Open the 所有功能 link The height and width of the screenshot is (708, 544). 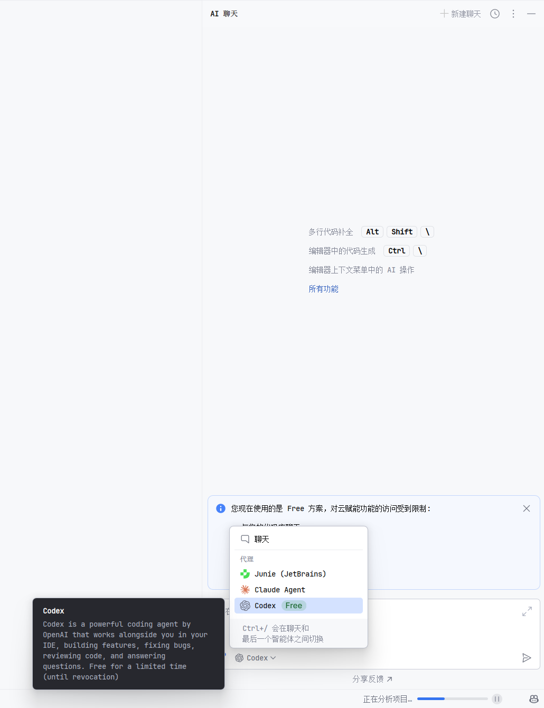point(324,289)
